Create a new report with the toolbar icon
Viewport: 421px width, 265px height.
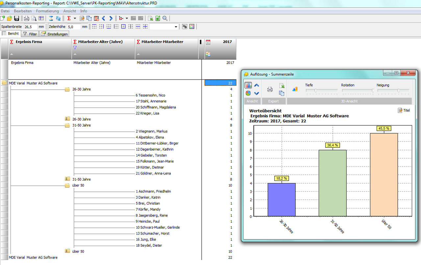coord(2,18)
